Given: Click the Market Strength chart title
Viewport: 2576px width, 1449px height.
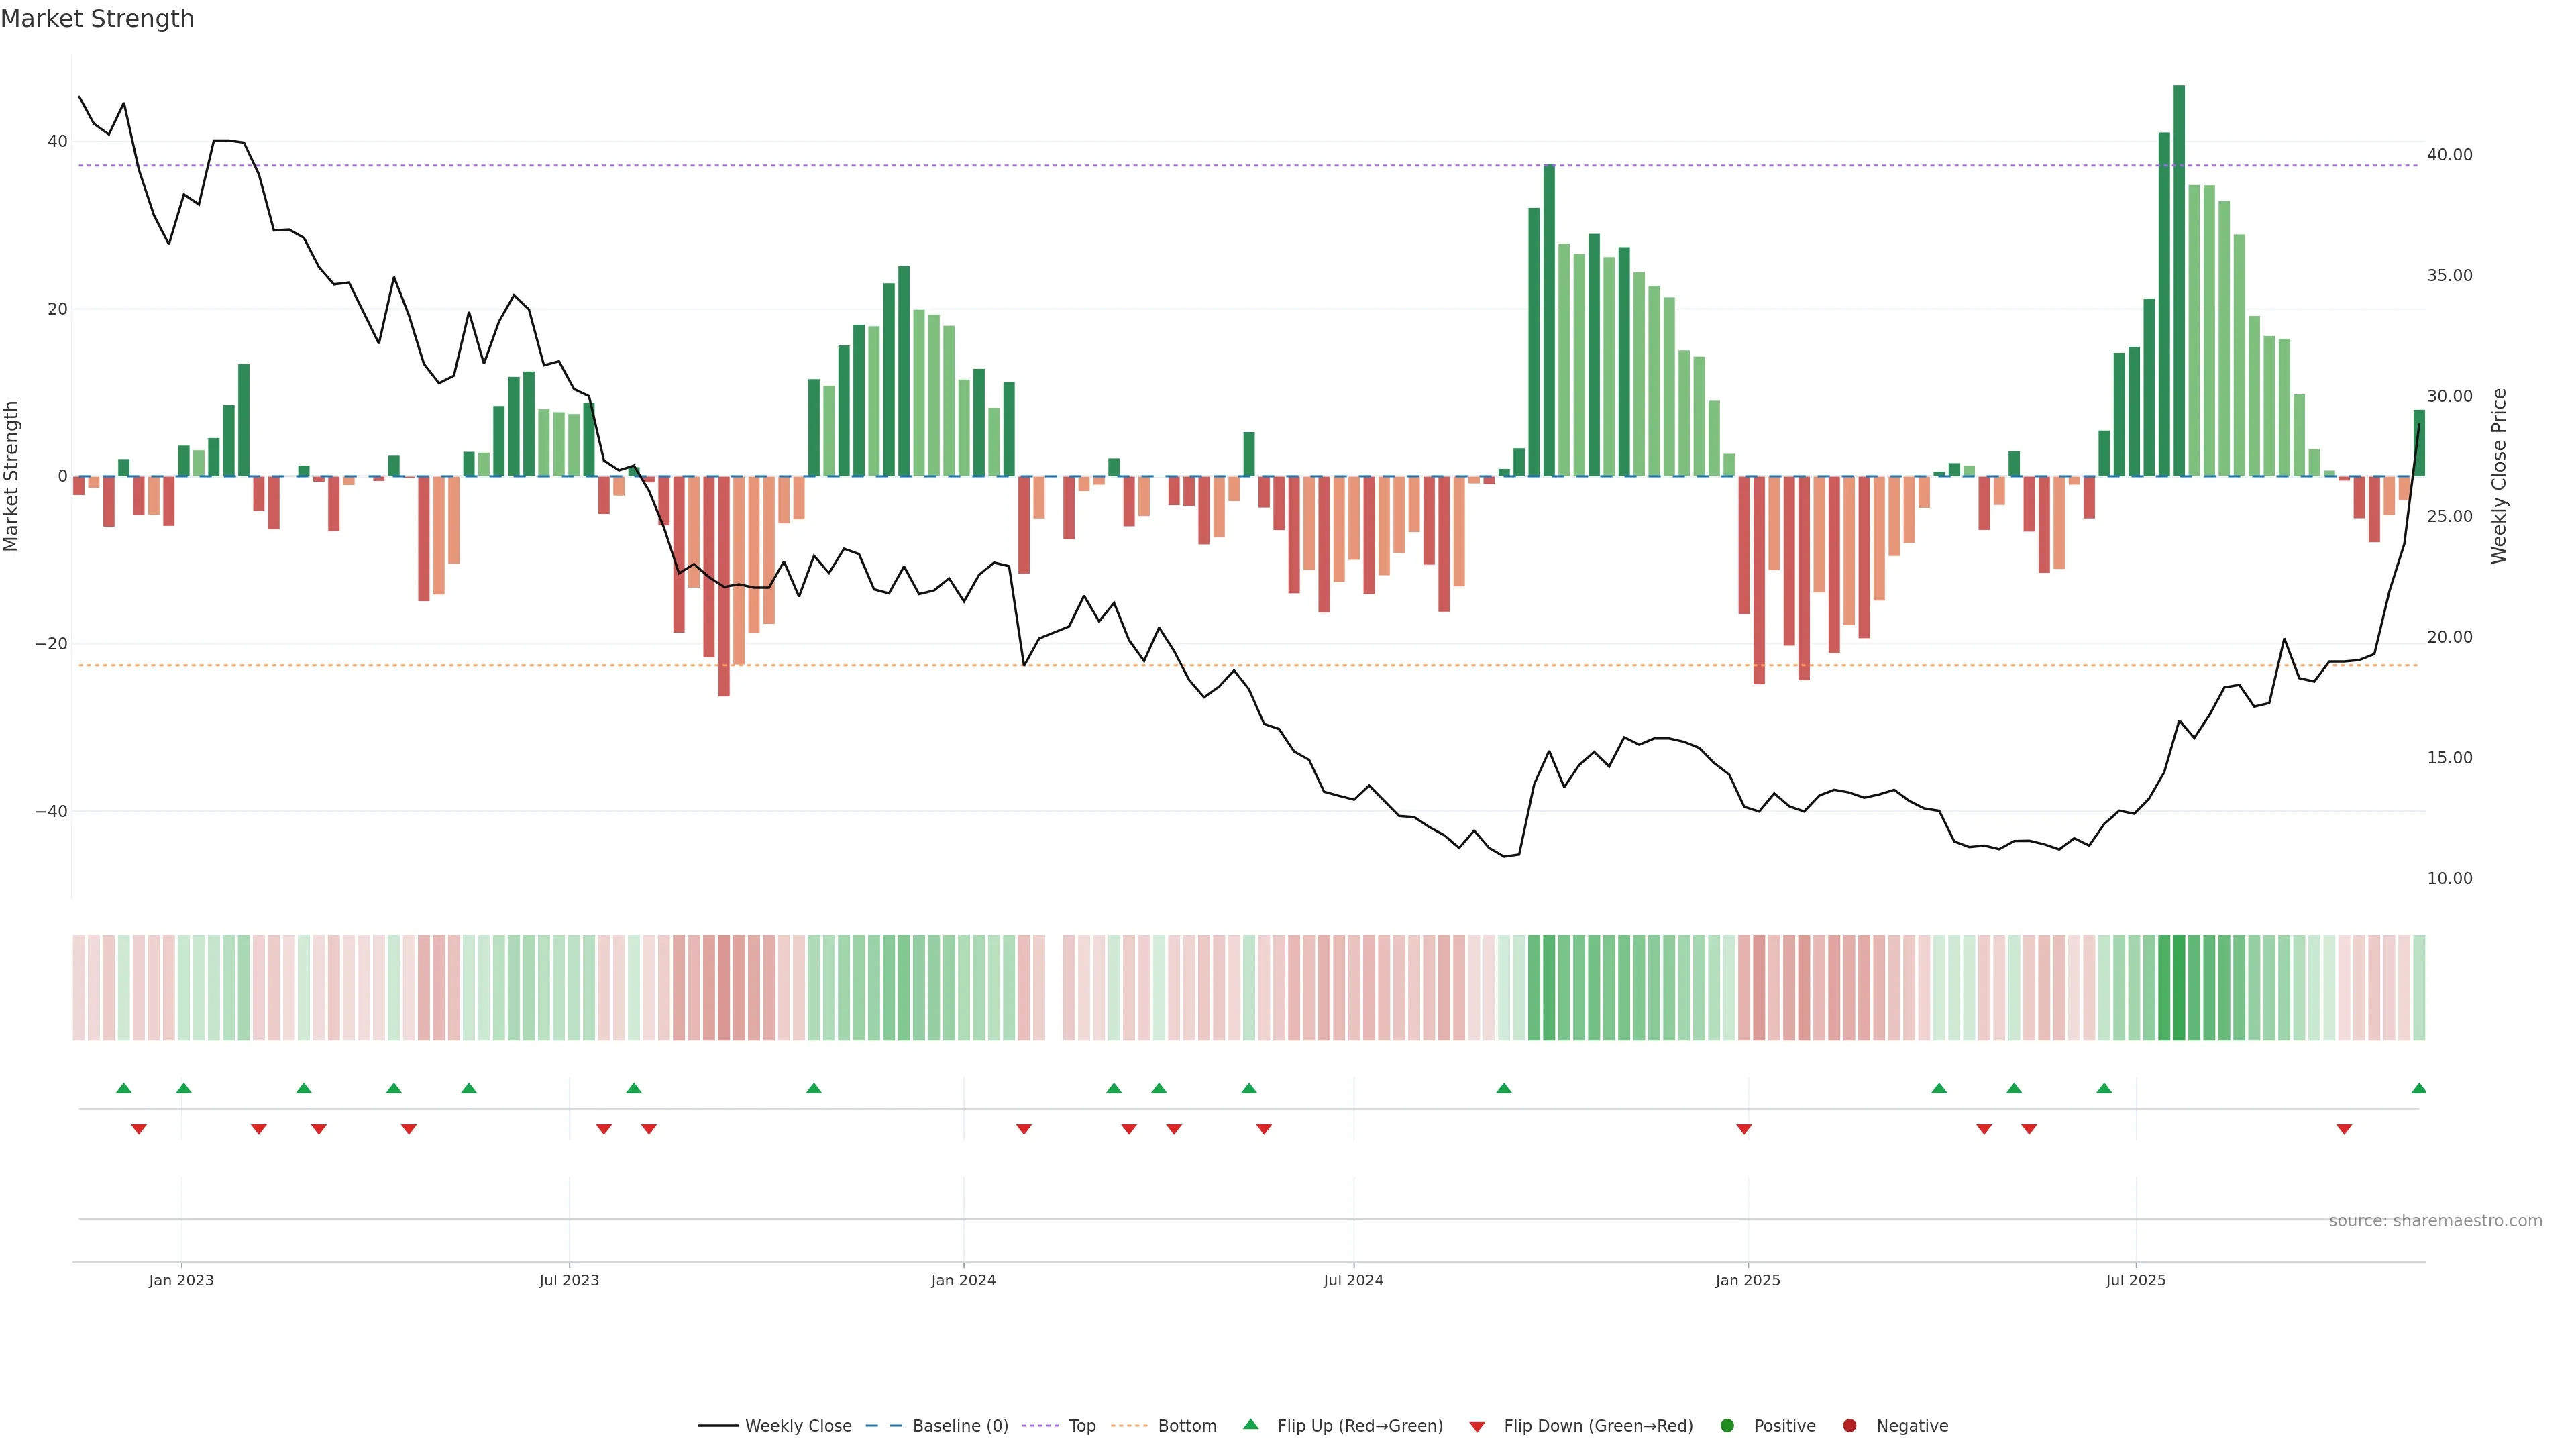Looking at the screenshot, I should (97, 19).
